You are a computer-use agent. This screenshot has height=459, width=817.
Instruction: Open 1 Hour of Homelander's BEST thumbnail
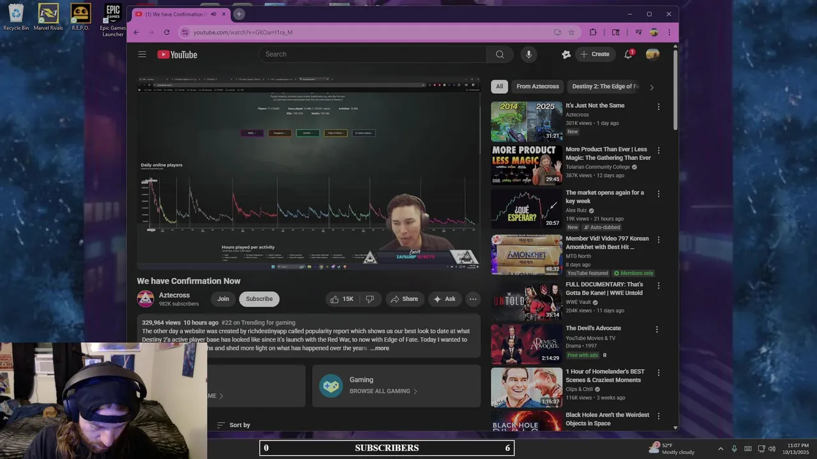[x=527, y=388]
